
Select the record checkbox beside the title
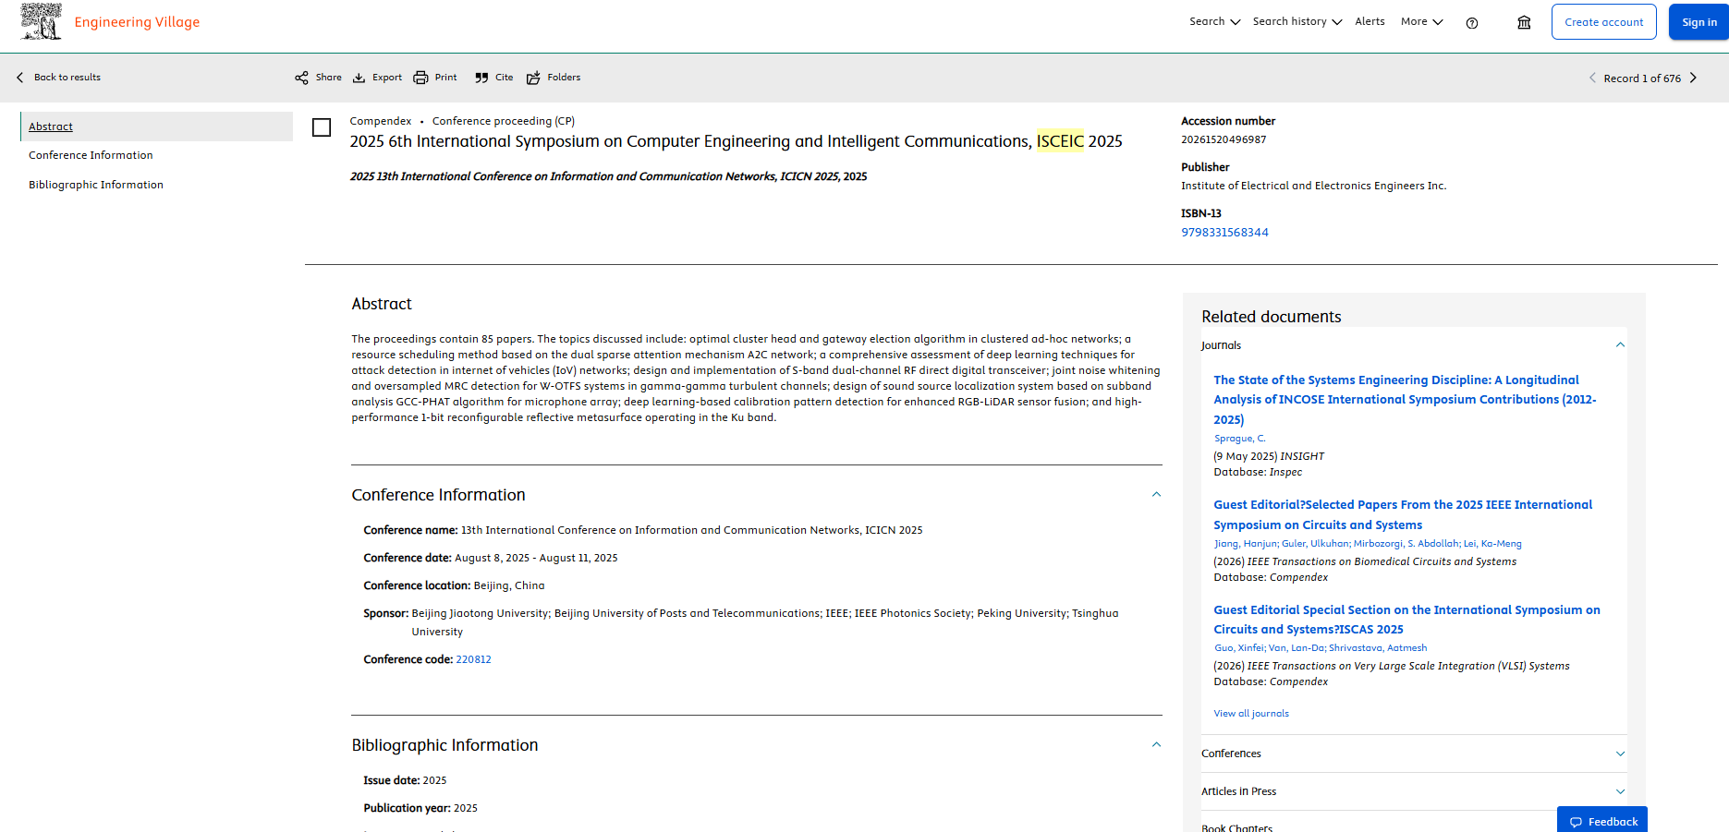coord(322,127)
